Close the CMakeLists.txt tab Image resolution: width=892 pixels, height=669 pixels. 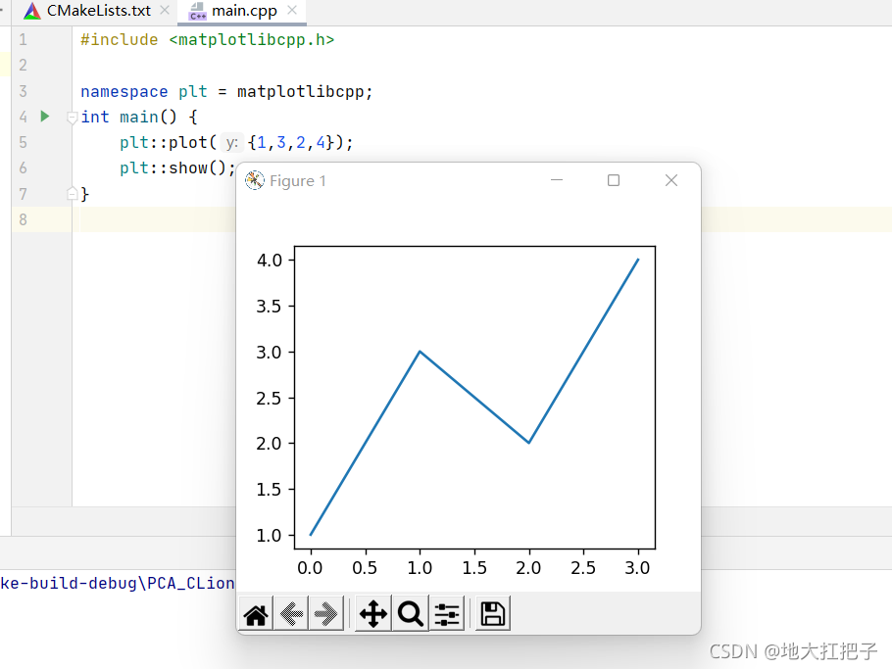click(x=165, y=10)
